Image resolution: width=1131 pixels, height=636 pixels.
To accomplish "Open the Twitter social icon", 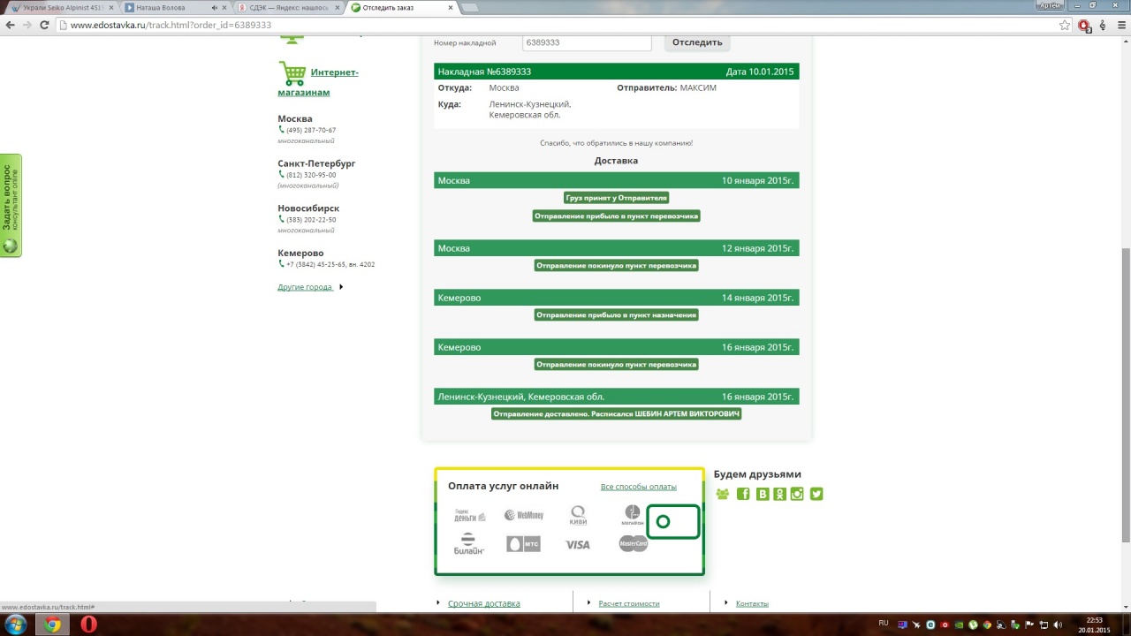I will point(816,494).
